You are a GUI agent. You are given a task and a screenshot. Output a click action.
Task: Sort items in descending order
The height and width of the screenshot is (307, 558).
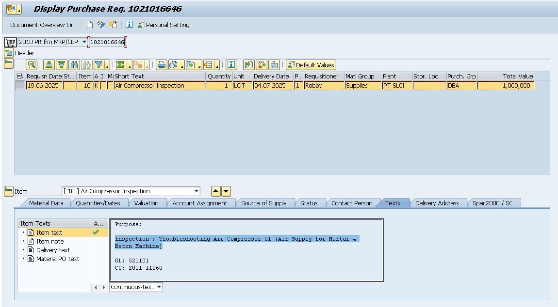62,65
